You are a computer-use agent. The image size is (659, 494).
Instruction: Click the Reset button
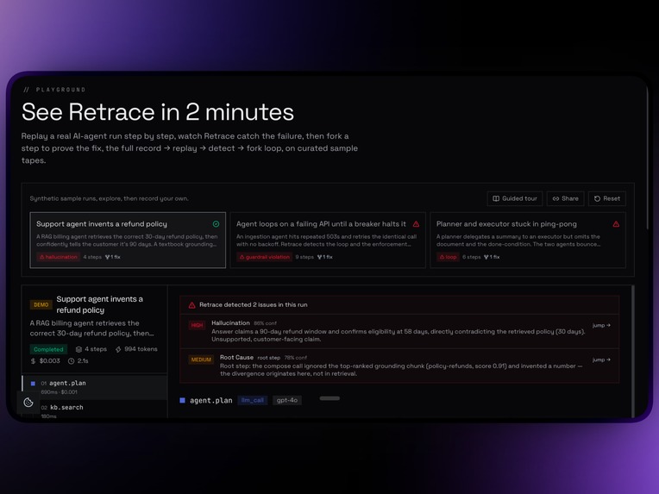click(607, 198)
